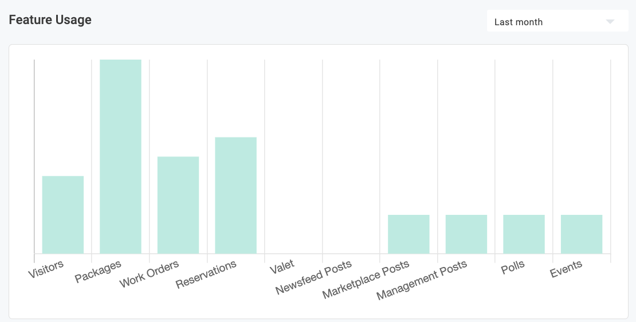Click the Feature Usage heading
Viewport: 636px width, 322px height.
tap(50, 19)
